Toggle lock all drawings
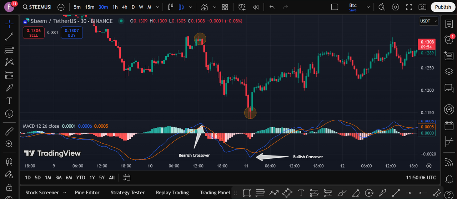The image size is (457, 199). coord(9,187)
